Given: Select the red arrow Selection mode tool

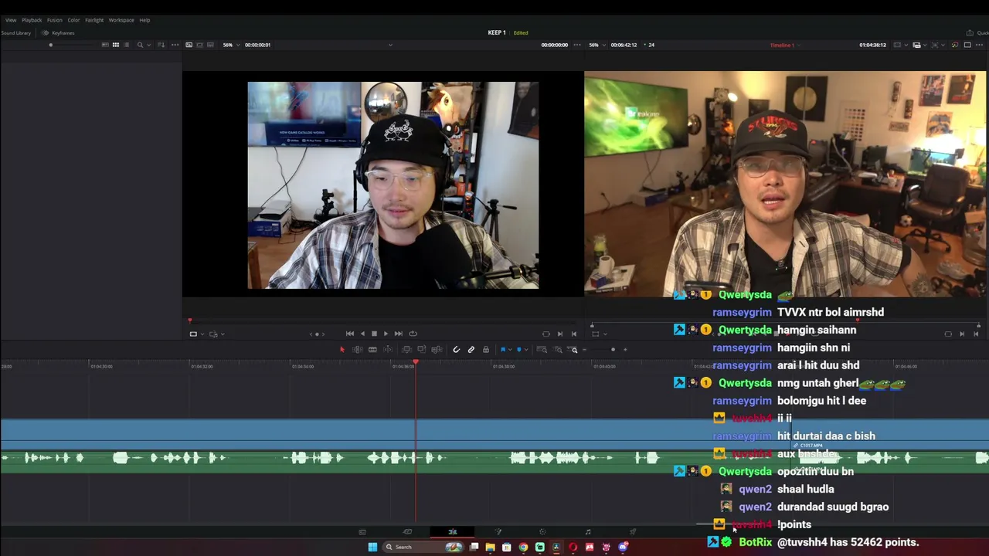Looking at the screenshot, I should pyautogui.click(x=342, y=350).
